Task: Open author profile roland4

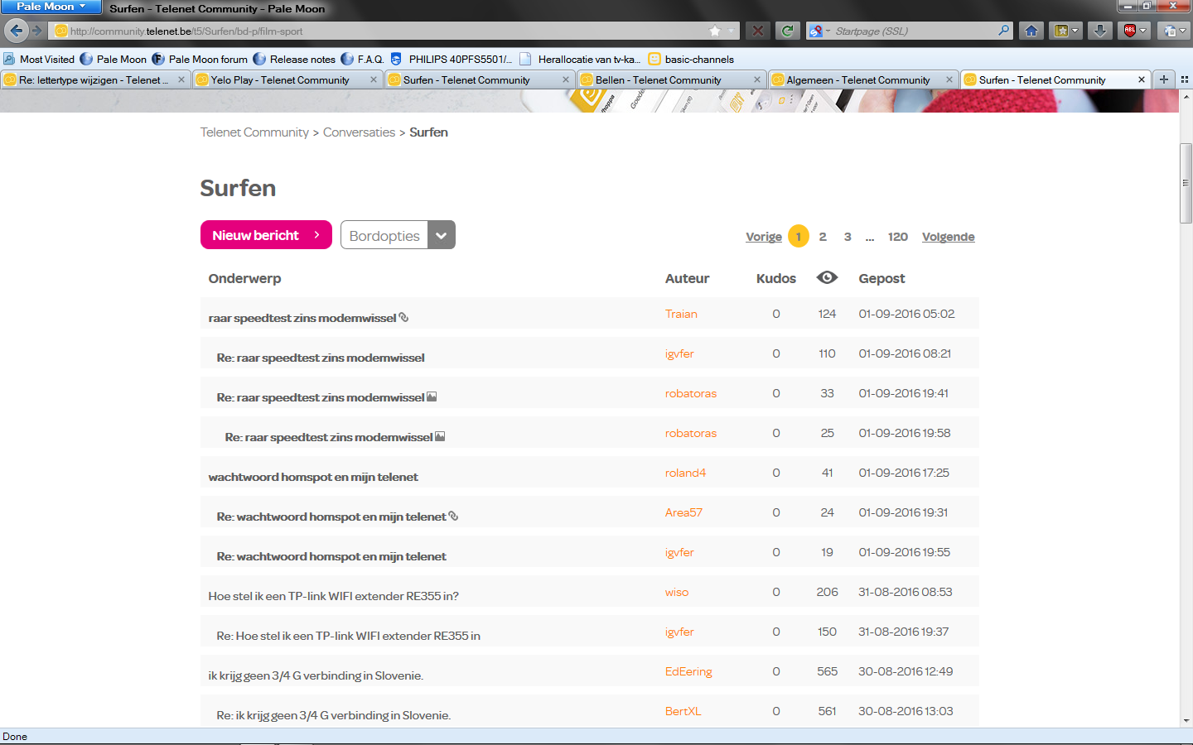Action: [x=685, y=473]
